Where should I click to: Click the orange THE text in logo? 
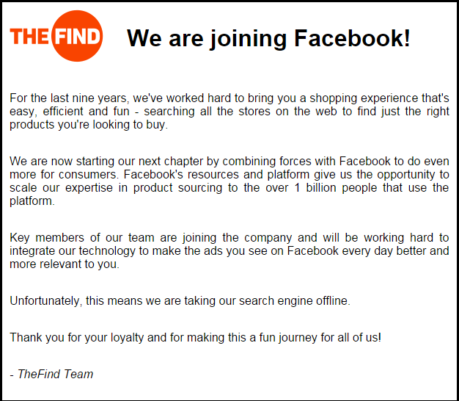coord(29,36)
